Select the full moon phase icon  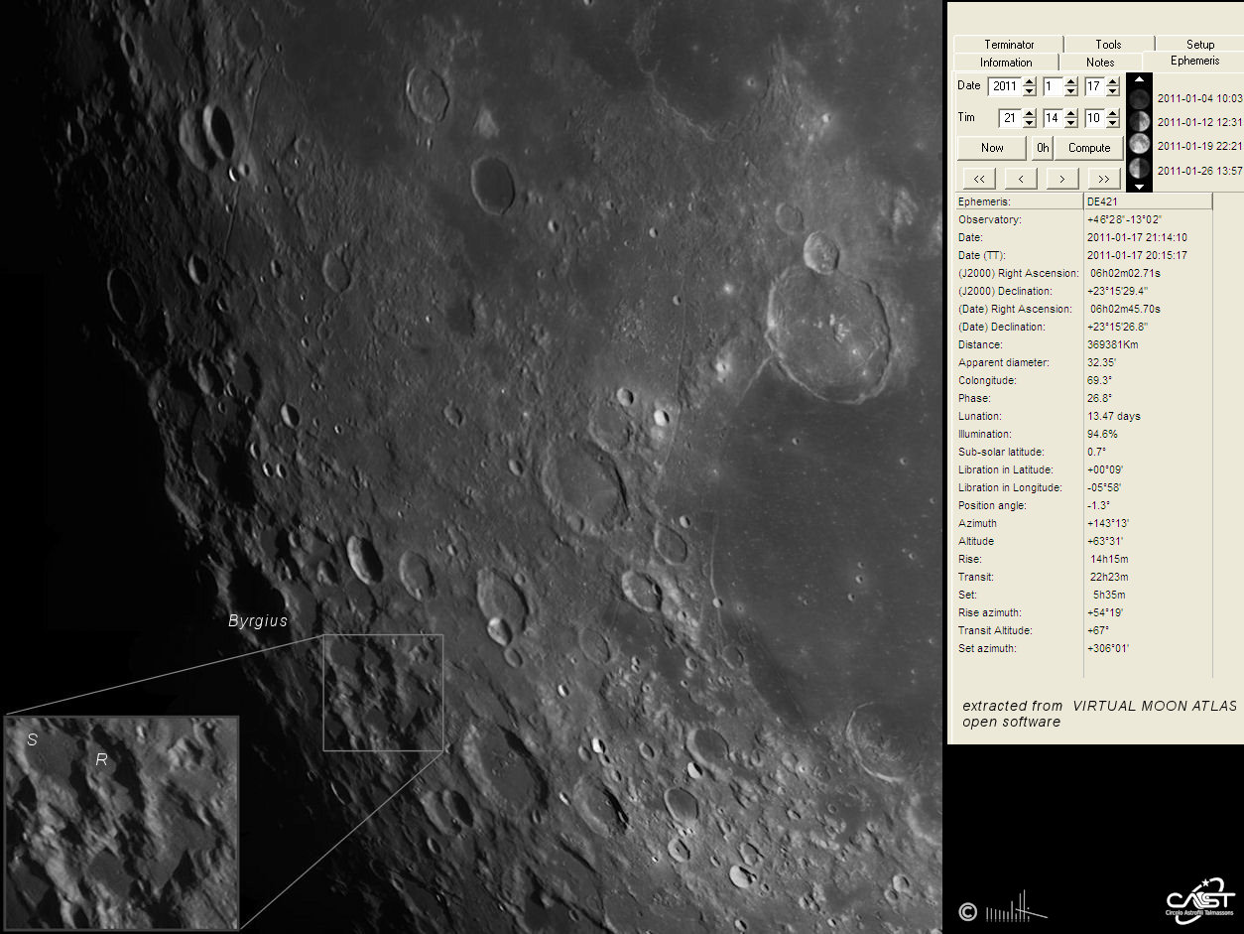[1140, 145]
